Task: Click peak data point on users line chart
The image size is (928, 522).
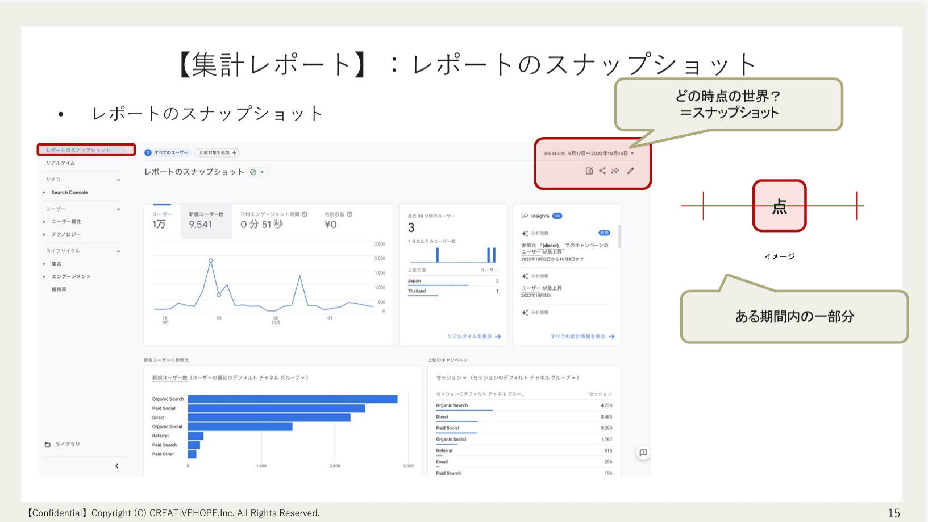Action: point(211,260)
